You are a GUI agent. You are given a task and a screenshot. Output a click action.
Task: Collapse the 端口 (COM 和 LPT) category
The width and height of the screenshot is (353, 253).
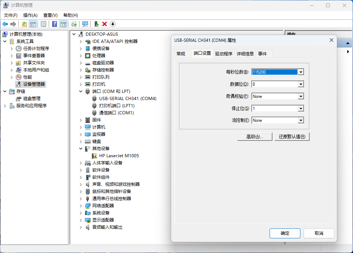(x=81, y=91)
